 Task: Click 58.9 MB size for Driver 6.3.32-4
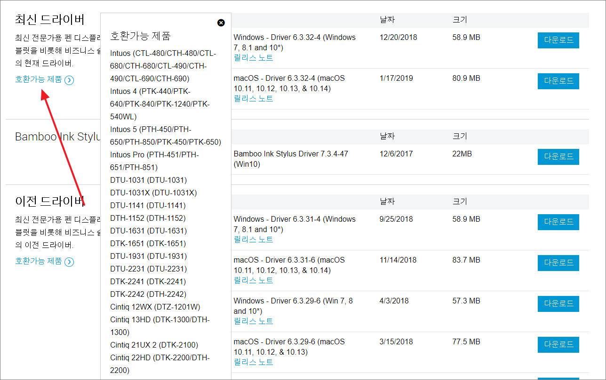coord(466,38)
